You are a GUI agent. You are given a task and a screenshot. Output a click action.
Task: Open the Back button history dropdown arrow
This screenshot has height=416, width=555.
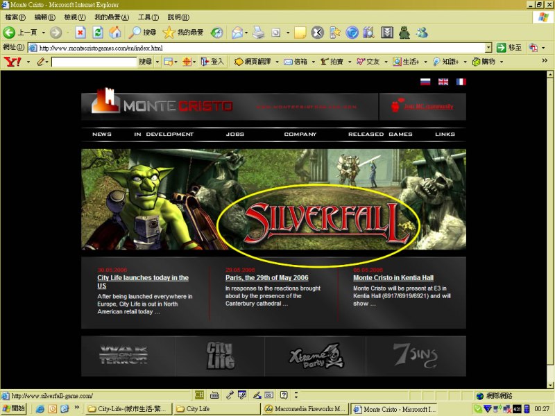[x=43, y=33]
